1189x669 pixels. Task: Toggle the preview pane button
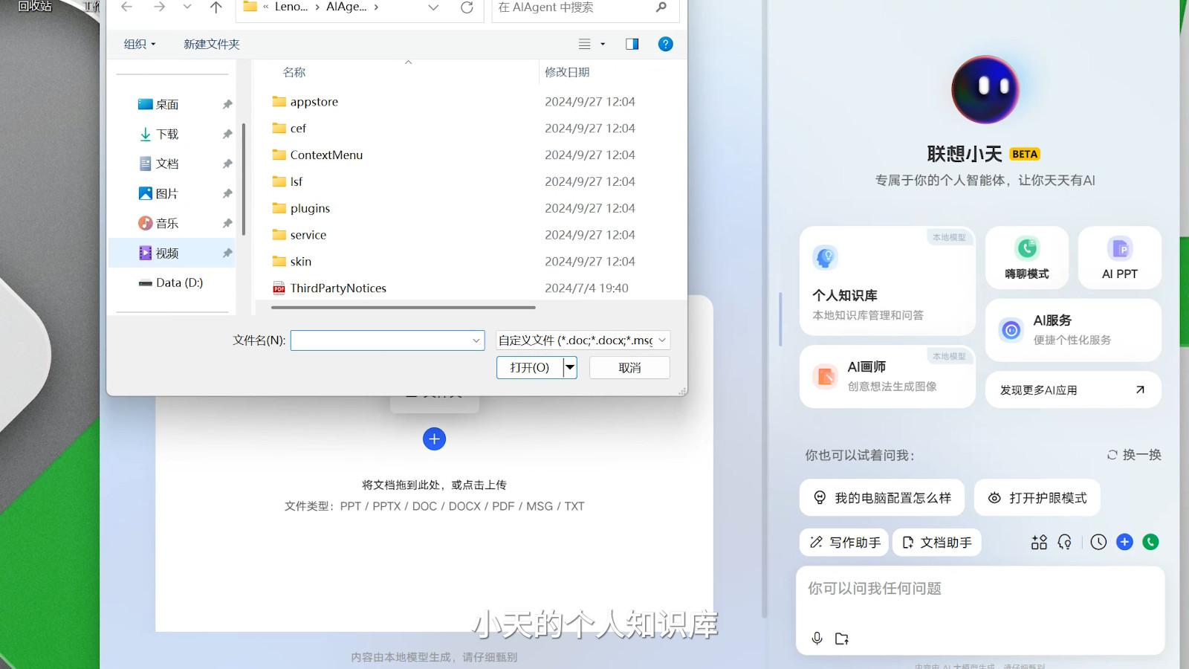click(x=632, y=44)
